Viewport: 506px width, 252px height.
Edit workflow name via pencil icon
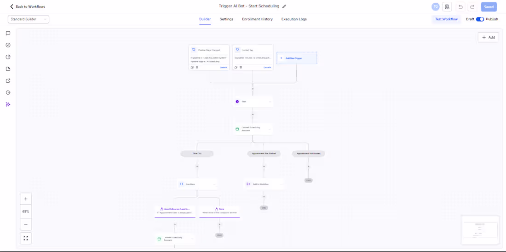point(284,6)
